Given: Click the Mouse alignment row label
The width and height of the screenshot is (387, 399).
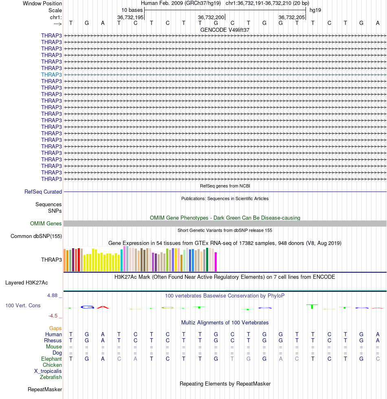Looking at the screenshot, I should pyautogui.click(x=54, y=346).
